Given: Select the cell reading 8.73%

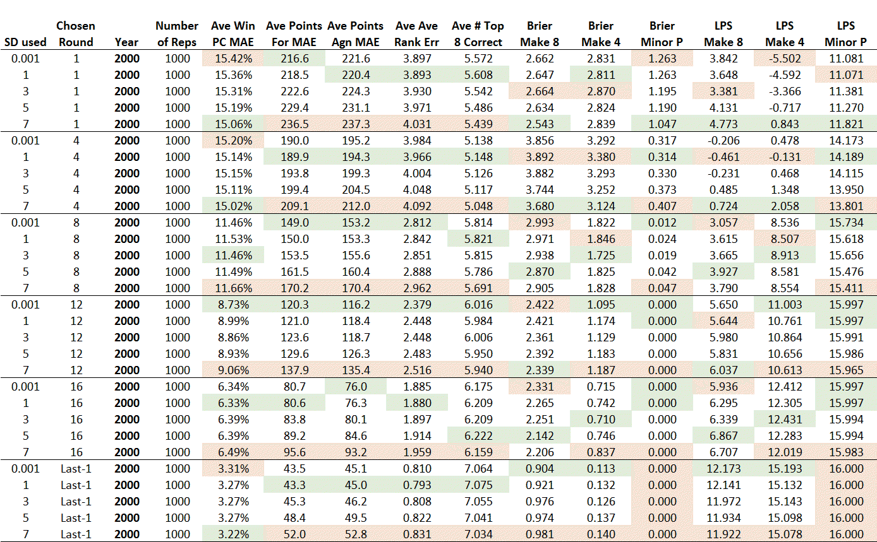Looking at the screenshot, I should [x=233, y=305].
